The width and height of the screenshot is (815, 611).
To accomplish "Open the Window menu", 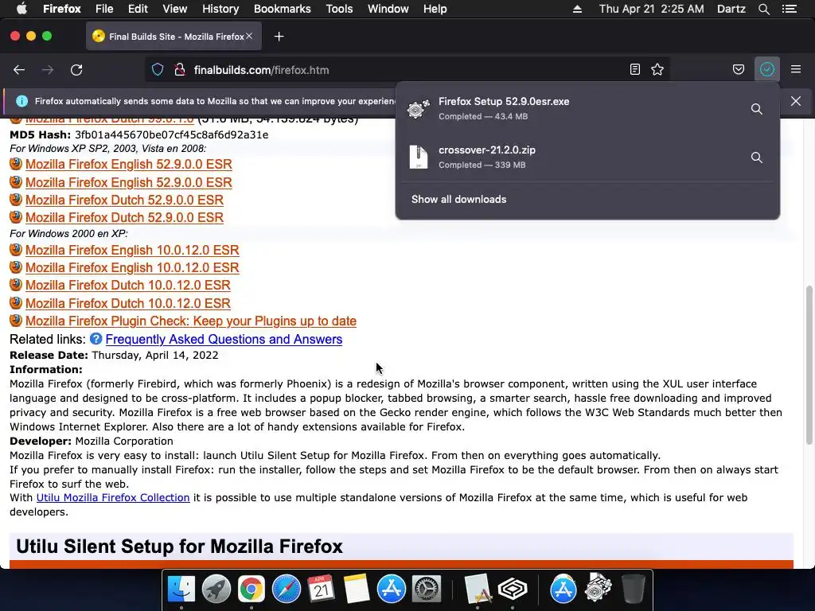I will (x=388, y=9).
